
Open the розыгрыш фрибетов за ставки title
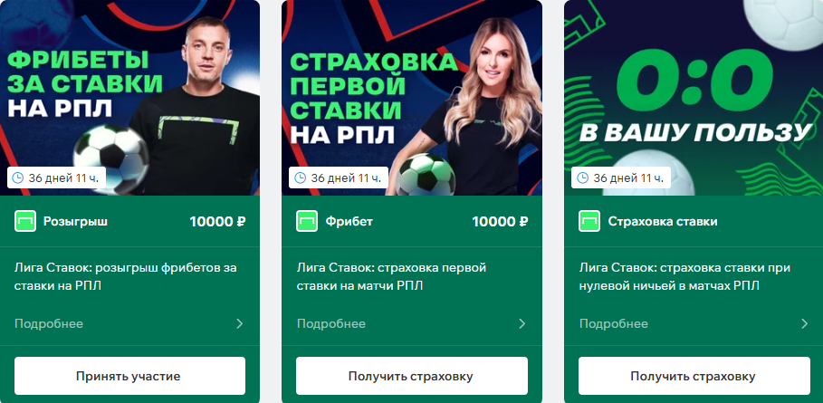point(126,276)
